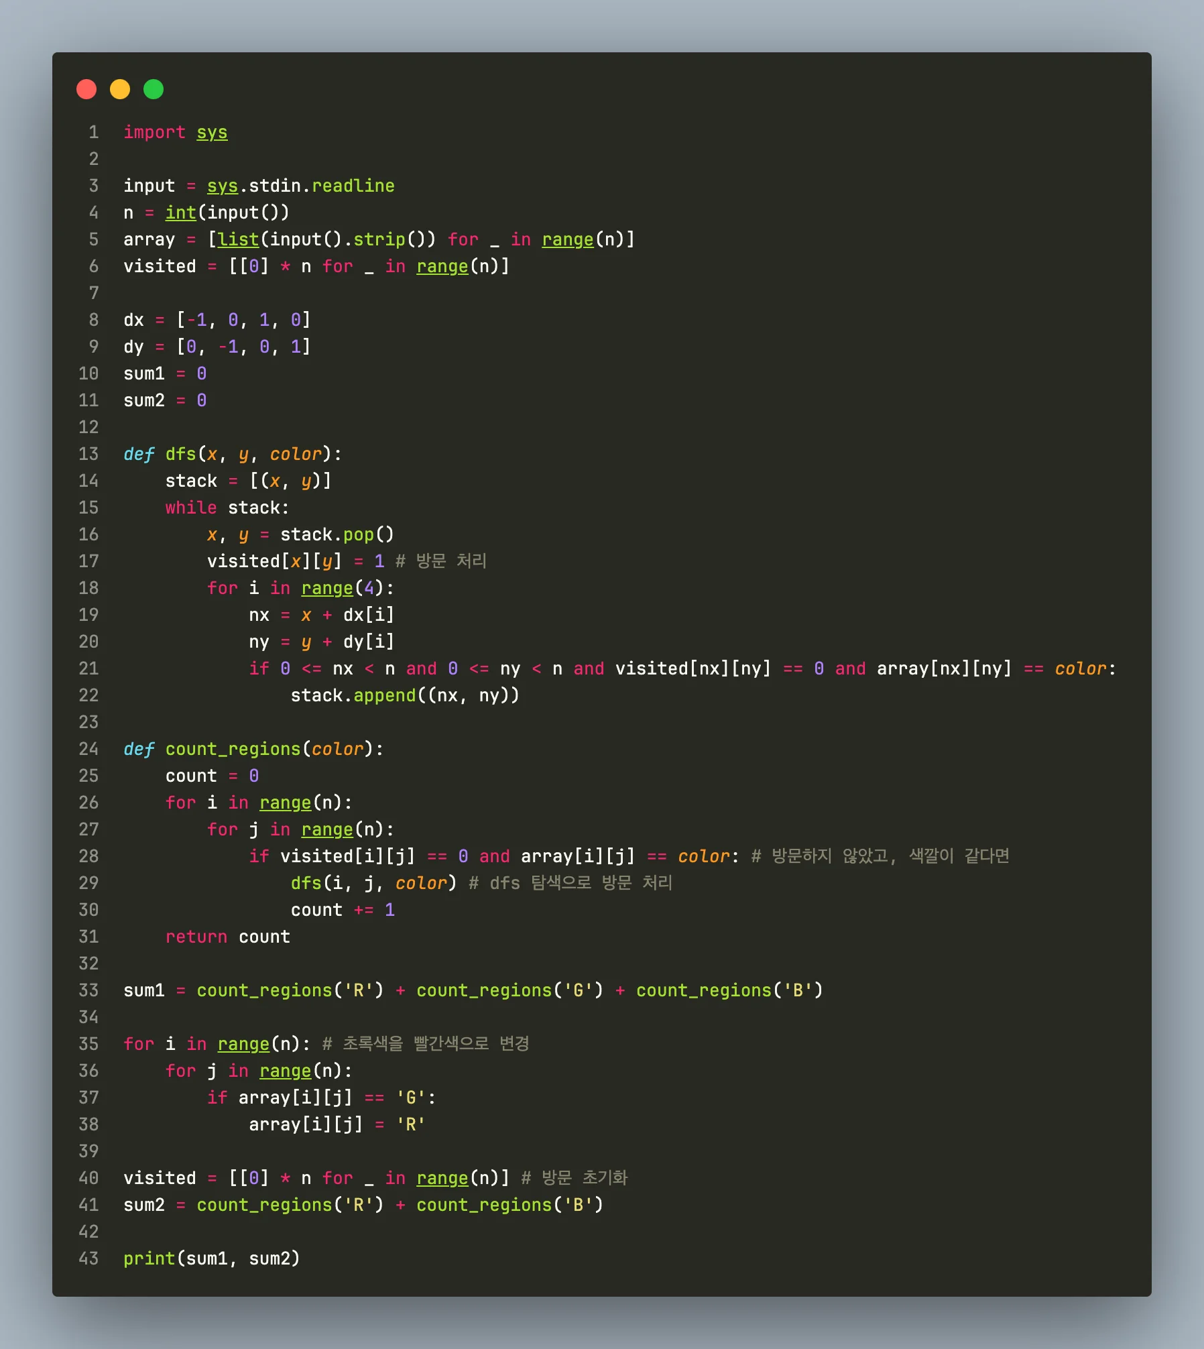The width and height of the screenshot is (1204, 1349).
Task: Click line number 13 in the gutter
Action: (88, 454)
